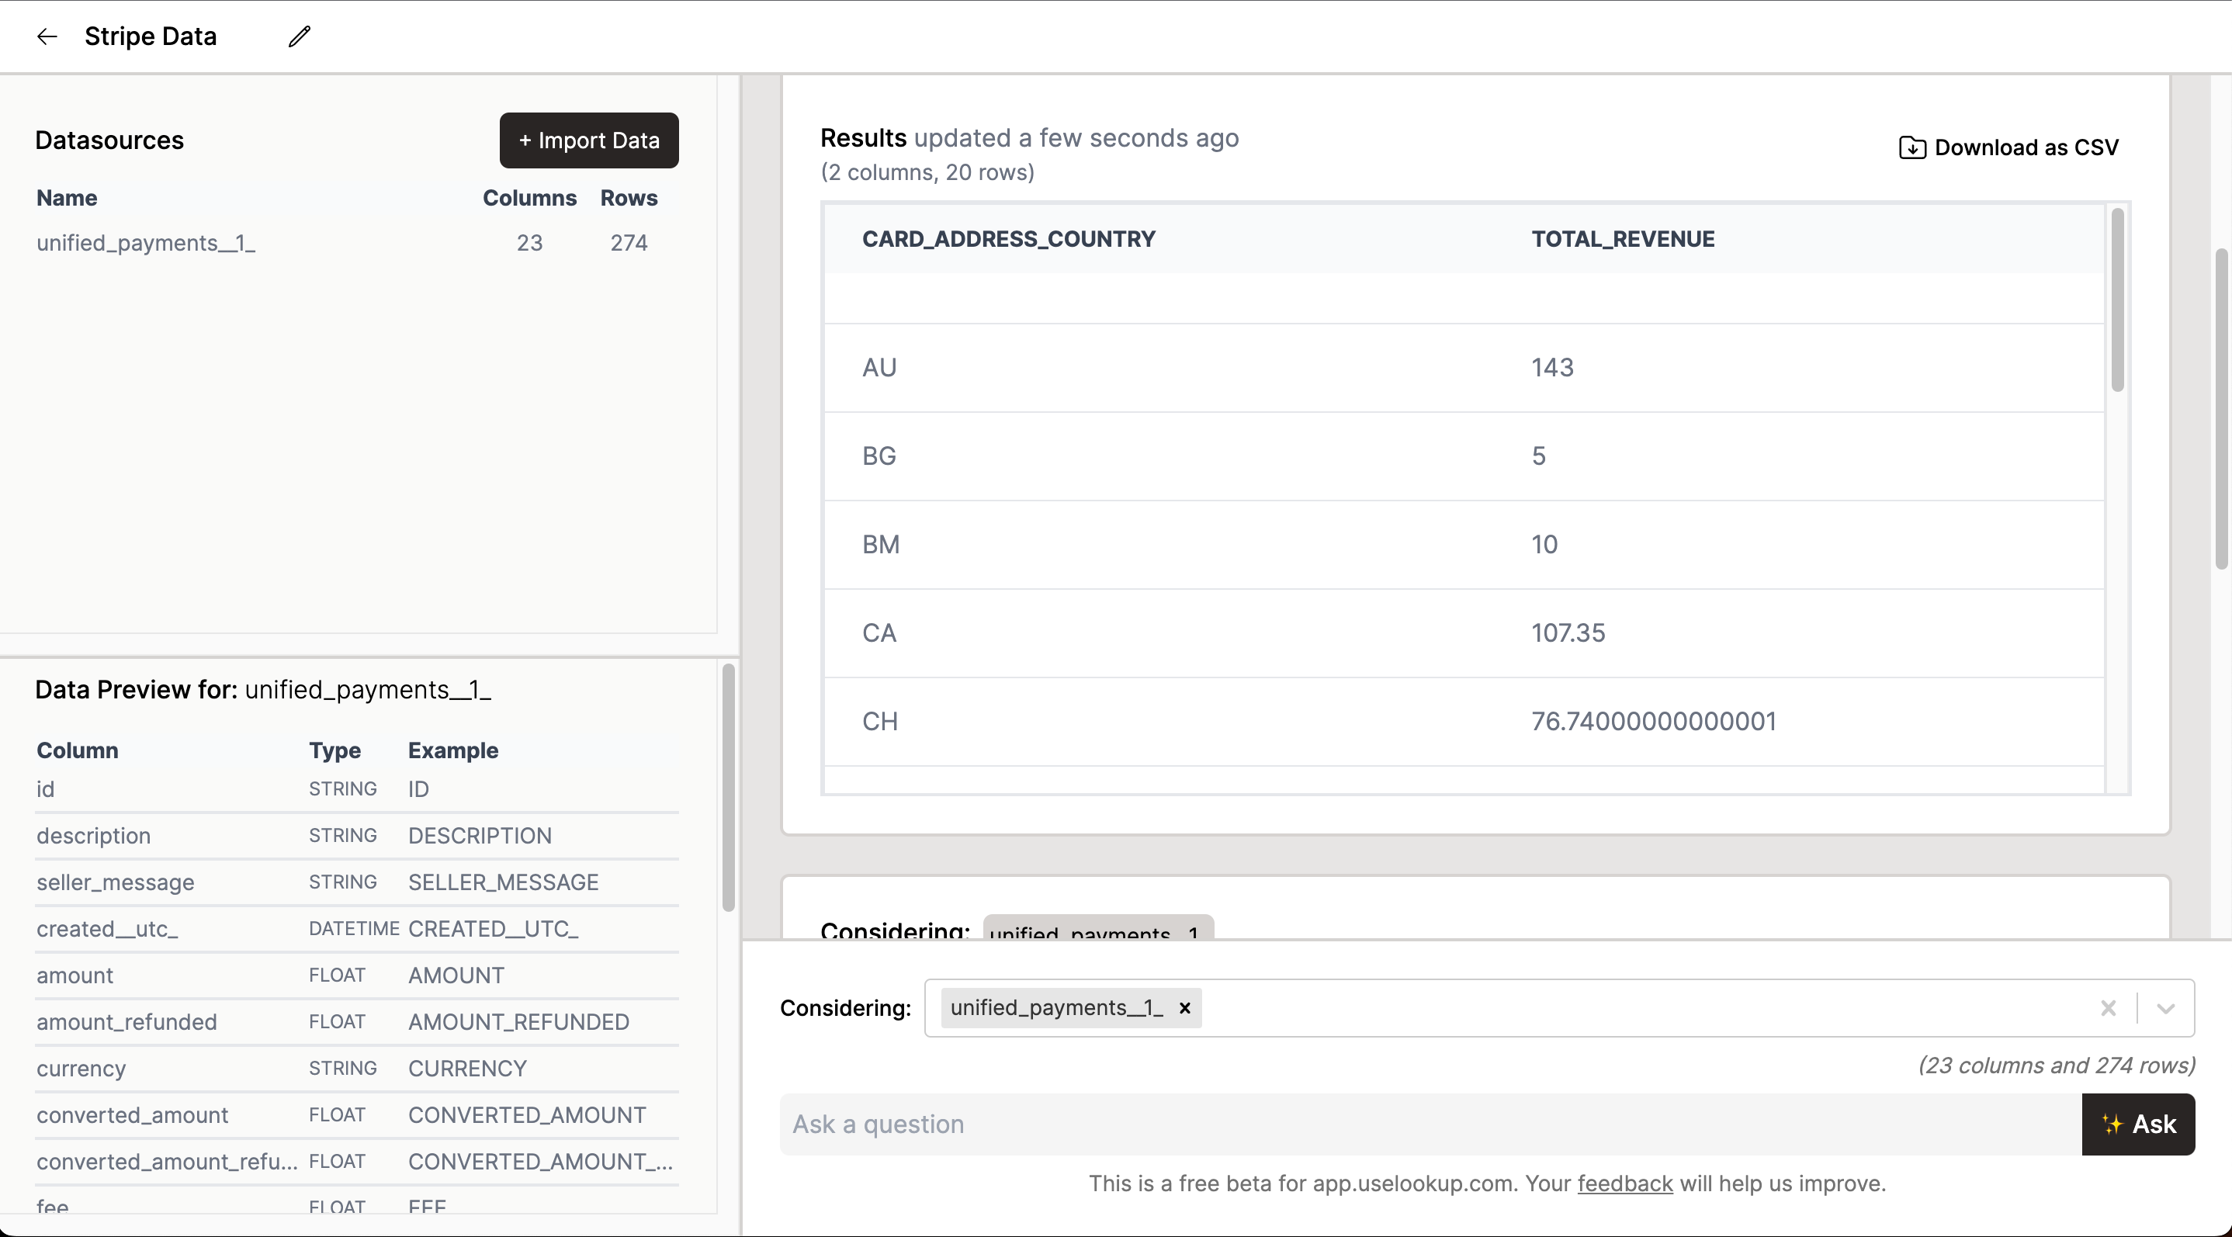
Task: Select the CH row revenue value
Action: (1653, 722)
